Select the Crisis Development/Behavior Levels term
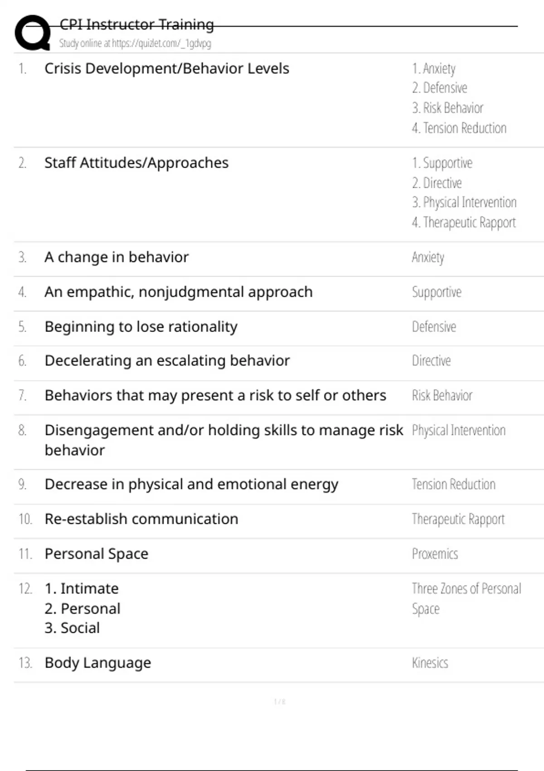This screenshot has height=771, width=544. click(166, 68)
